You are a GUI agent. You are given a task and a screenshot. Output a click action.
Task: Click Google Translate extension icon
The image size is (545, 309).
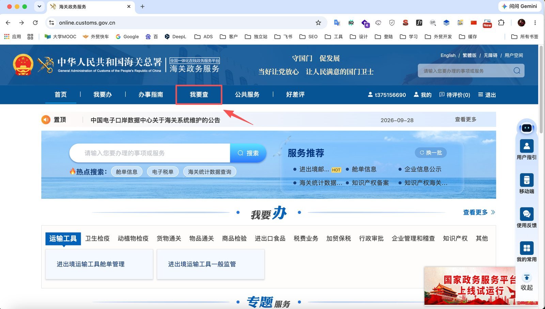(x=337, y=23)
